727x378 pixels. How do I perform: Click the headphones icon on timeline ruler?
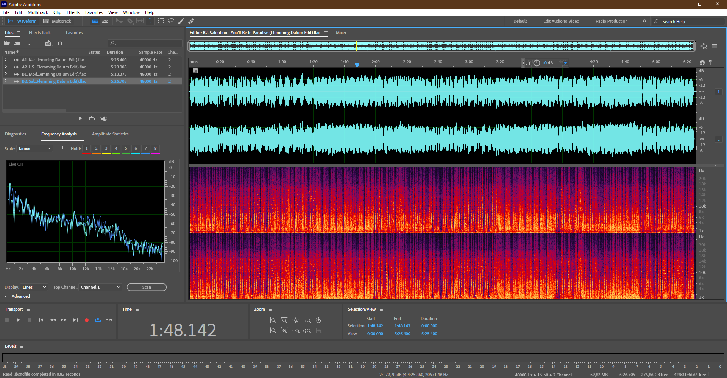pyautogui.click(x=702, y=62)
